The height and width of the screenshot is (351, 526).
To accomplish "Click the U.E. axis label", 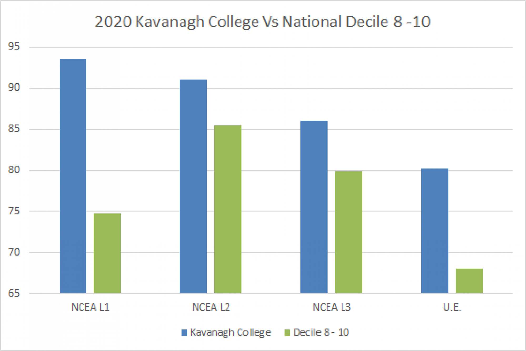I will pos(452,307).
